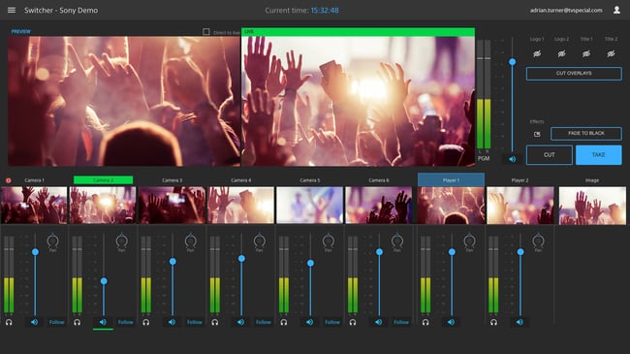
Task: Click the TAKE button
Action: coord(598,155)
